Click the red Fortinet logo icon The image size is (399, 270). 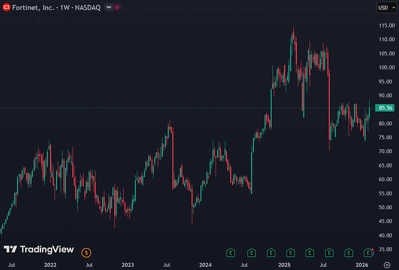tap(7, 7)
